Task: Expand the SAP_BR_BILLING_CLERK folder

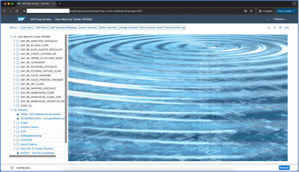Action: (x=14, y=45)
